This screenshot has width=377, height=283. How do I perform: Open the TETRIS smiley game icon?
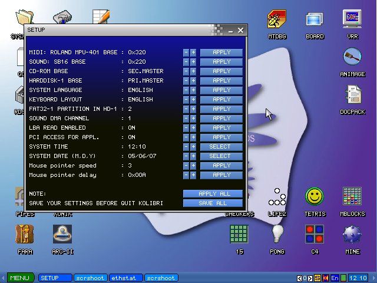[x=315, y=197]
